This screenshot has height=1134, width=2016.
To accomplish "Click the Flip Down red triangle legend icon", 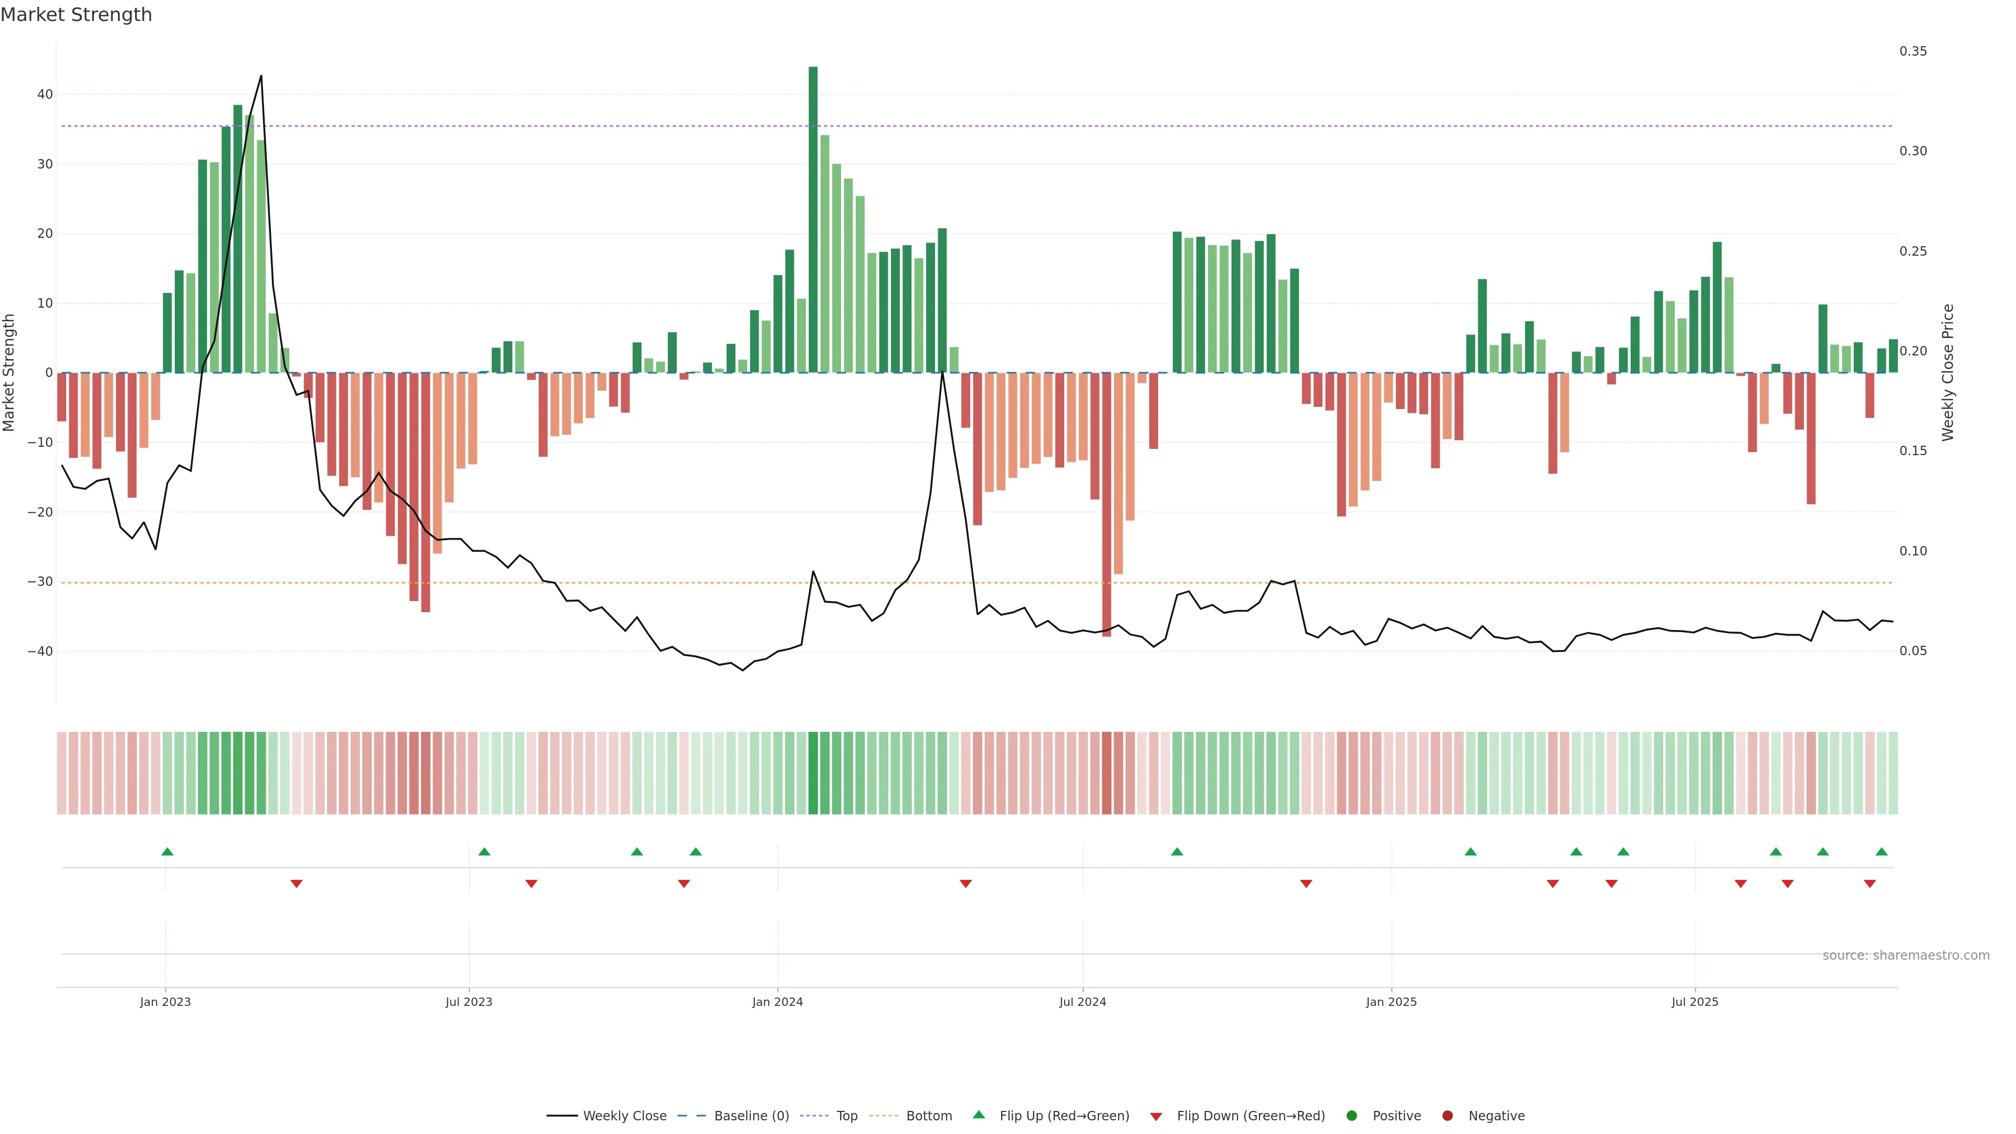I will [x=1156, y=1117].
